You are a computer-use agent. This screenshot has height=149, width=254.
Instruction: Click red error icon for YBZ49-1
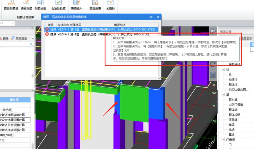pyautogui.click(x=47, y=34)
